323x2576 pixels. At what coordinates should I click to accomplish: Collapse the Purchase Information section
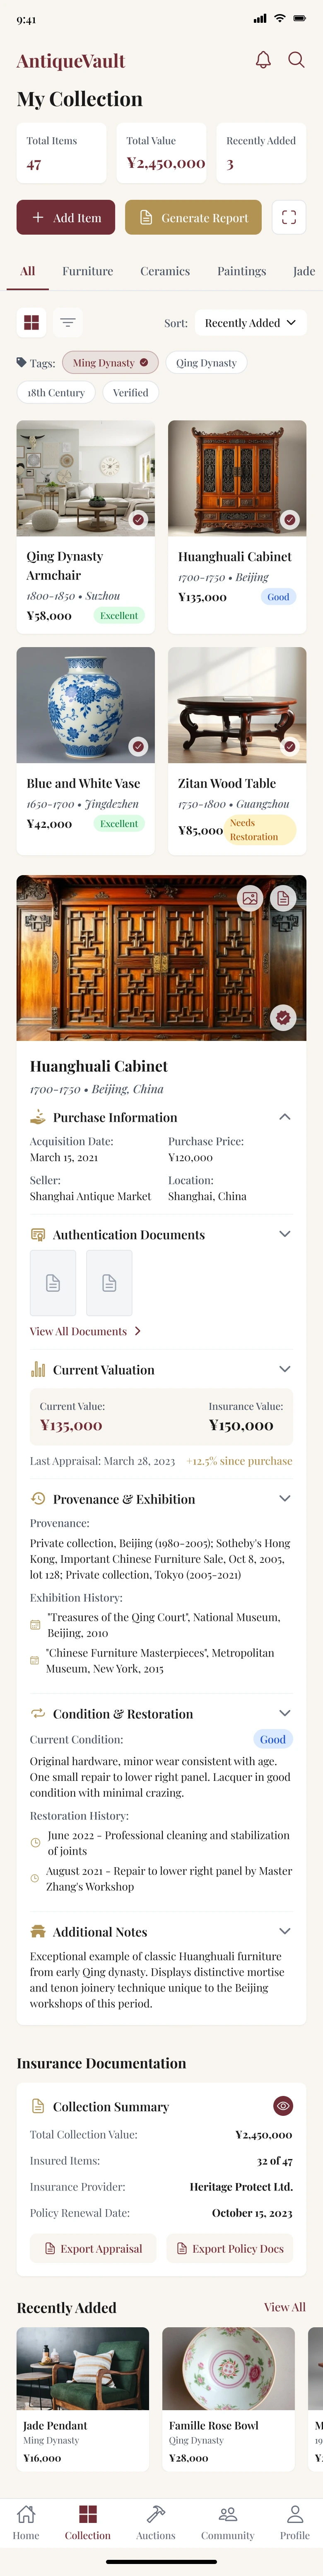point(284,1117)
